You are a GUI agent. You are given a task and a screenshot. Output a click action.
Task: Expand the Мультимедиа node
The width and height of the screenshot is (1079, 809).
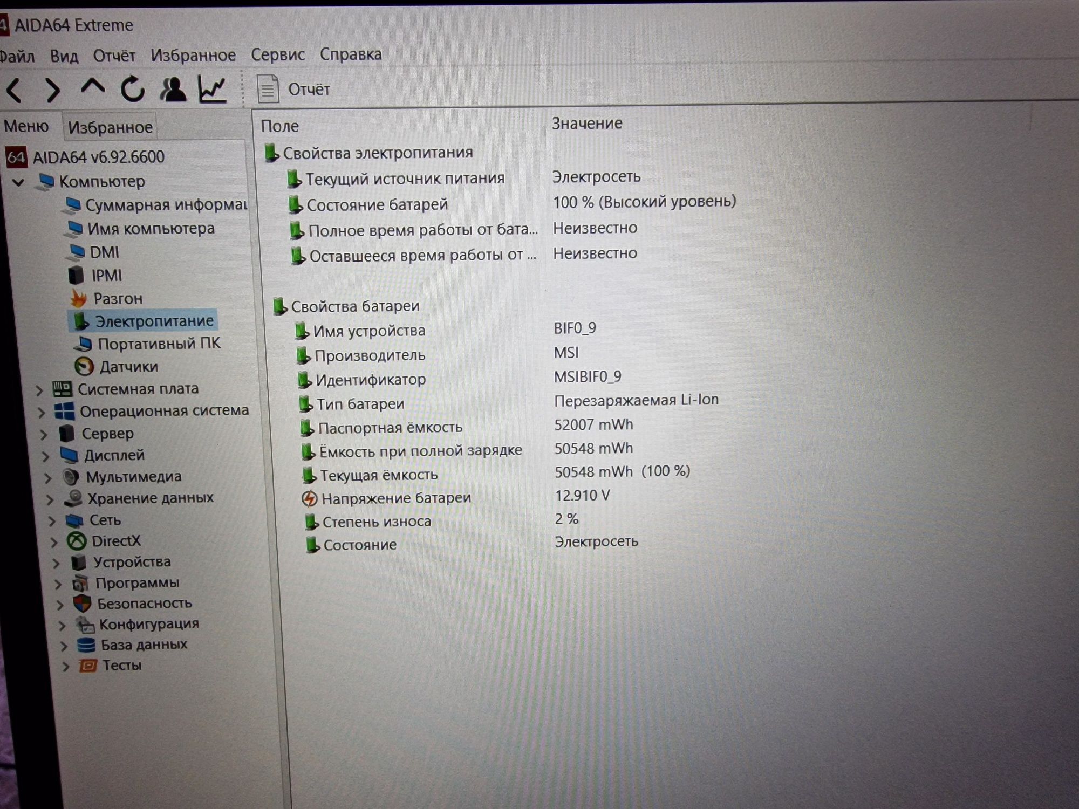coord(49,478)
